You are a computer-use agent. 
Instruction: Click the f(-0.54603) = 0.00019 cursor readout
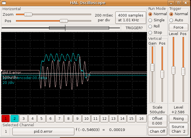(100, 130)
